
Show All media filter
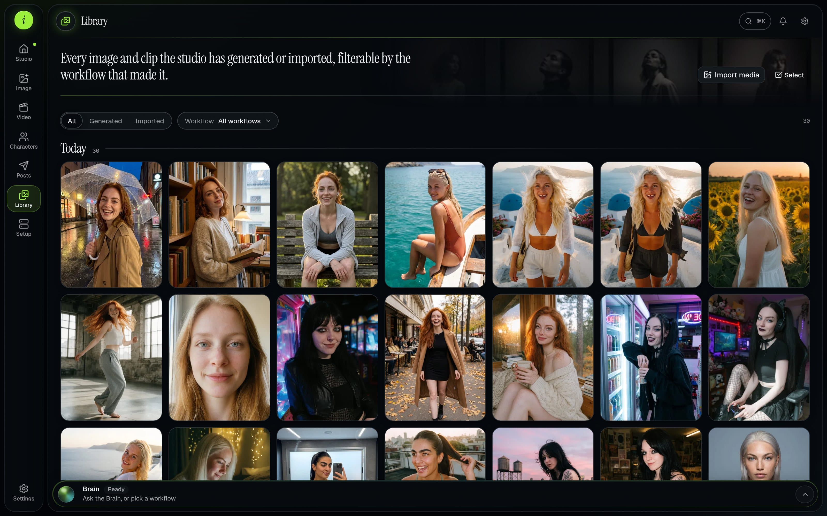(x=72, y=121)
